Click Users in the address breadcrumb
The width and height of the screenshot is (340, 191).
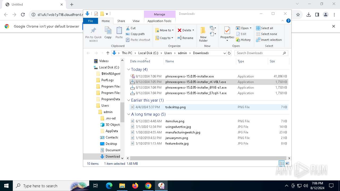[x=168, y=53]
